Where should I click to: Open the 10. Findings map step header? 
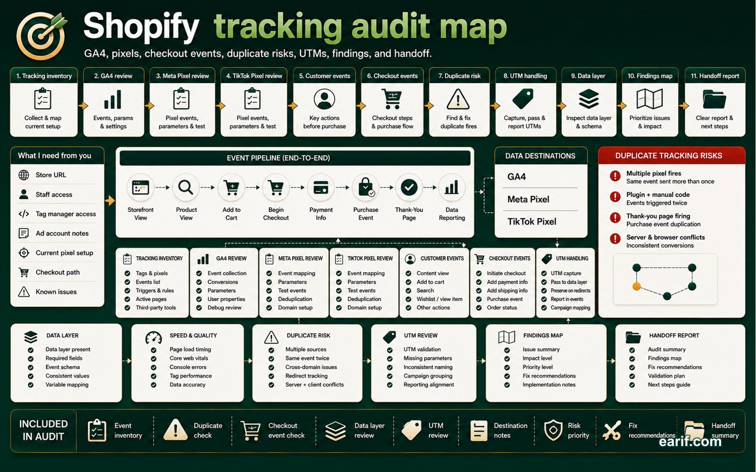pos(650,76)
